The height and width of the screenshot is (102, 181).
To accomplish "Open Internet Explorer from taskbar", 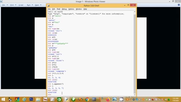I will [x=24, y=99].
